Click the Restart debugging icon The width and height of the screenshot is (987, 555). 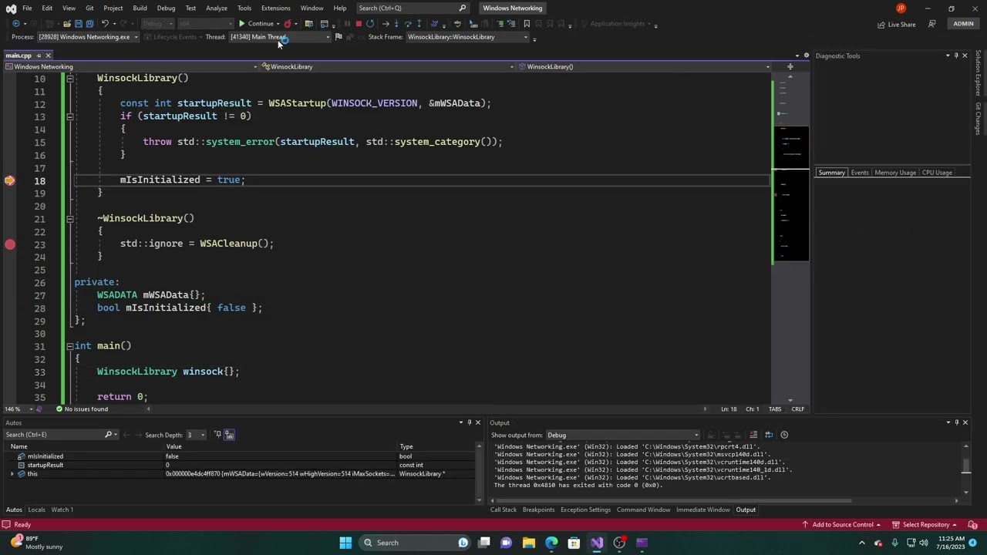pyautogui.click(x=370, y=24)
